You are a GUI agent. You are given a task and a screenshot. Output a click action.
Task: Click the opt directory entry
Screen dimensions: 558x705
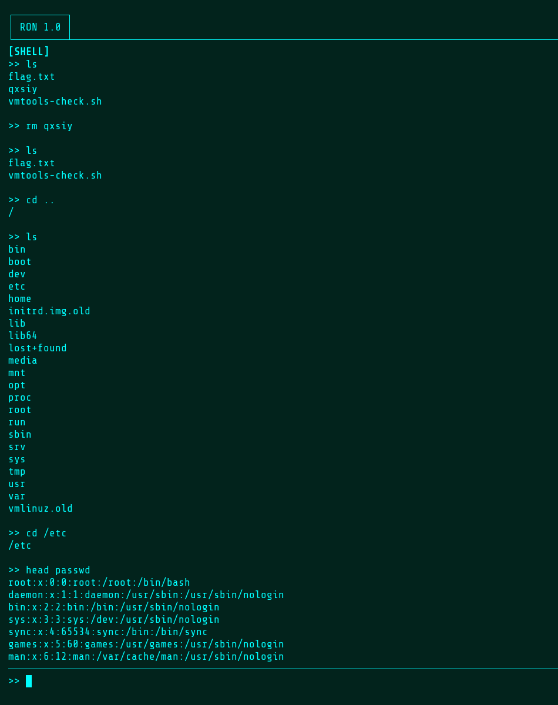[x=17, y=385]
